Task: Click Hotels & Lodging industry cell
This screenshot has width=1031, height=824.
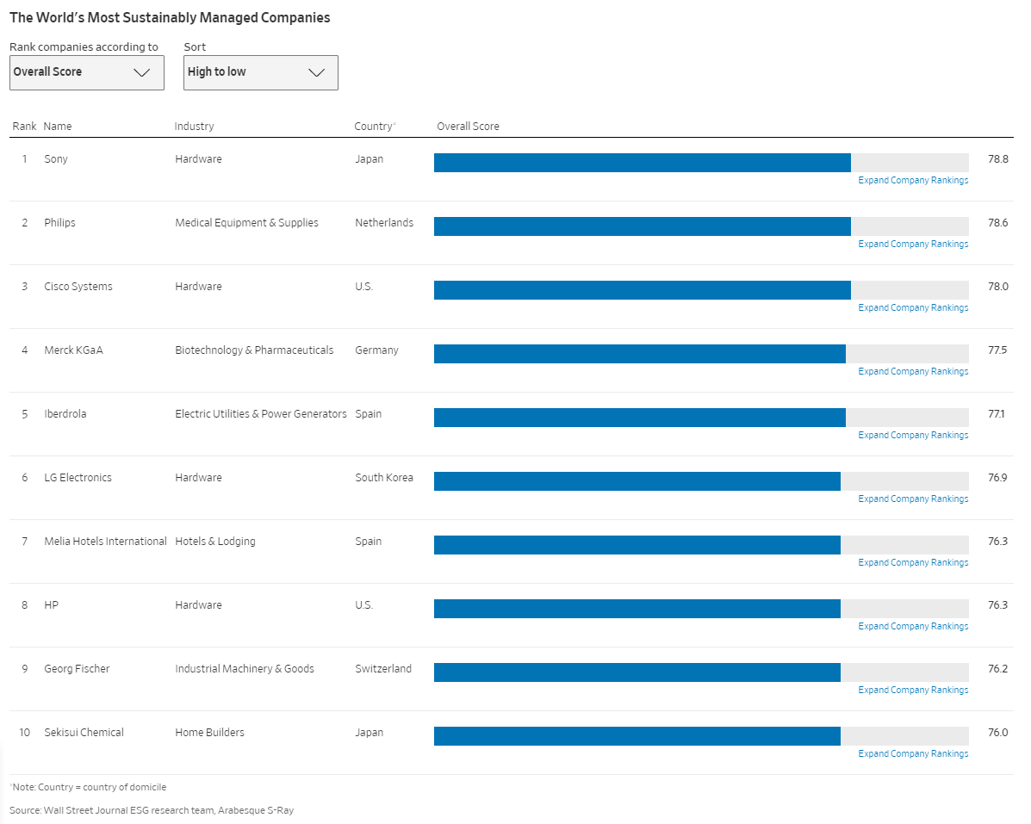Action: (x=215, y=542)
